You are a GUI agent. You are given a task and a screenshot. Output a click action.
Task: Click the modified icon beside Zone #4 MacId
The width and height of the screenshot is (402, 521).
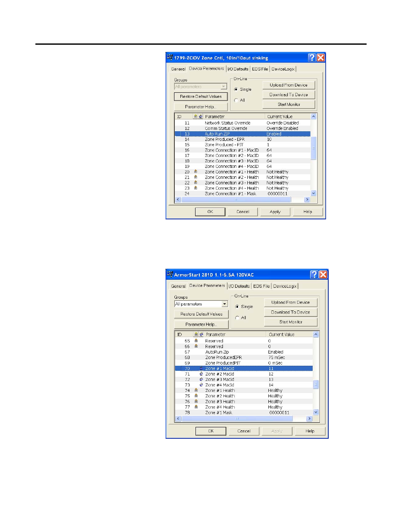pos(201,385)
